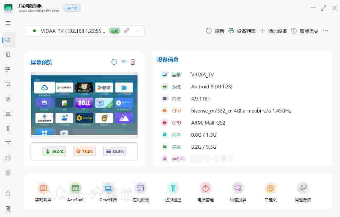Viewport: 340px width, 217px height.
Task: Open the Cmd终端 terminal
Action: pyautogui.click(x=108, y=189)
